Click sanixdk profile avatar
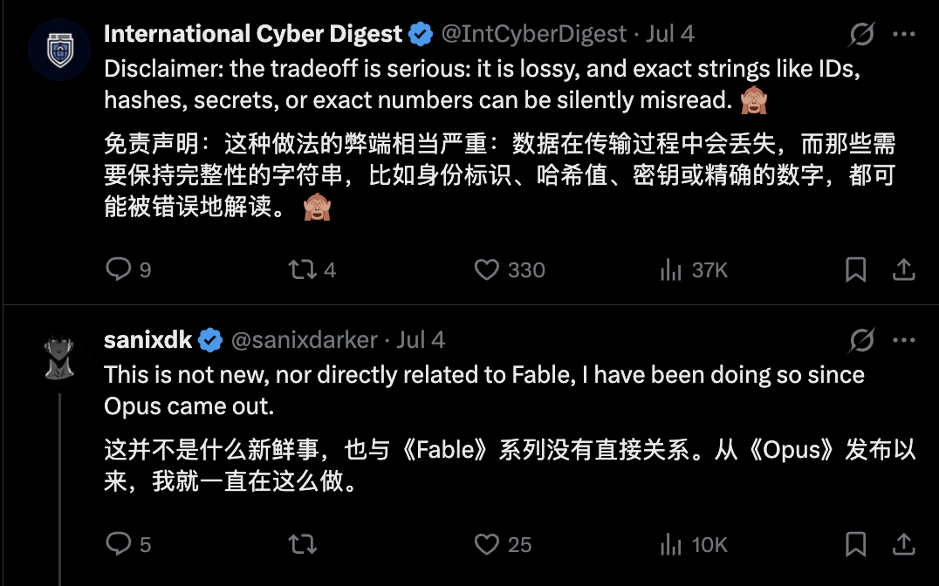This screenshot has height=586, width=939. [59, 356]
